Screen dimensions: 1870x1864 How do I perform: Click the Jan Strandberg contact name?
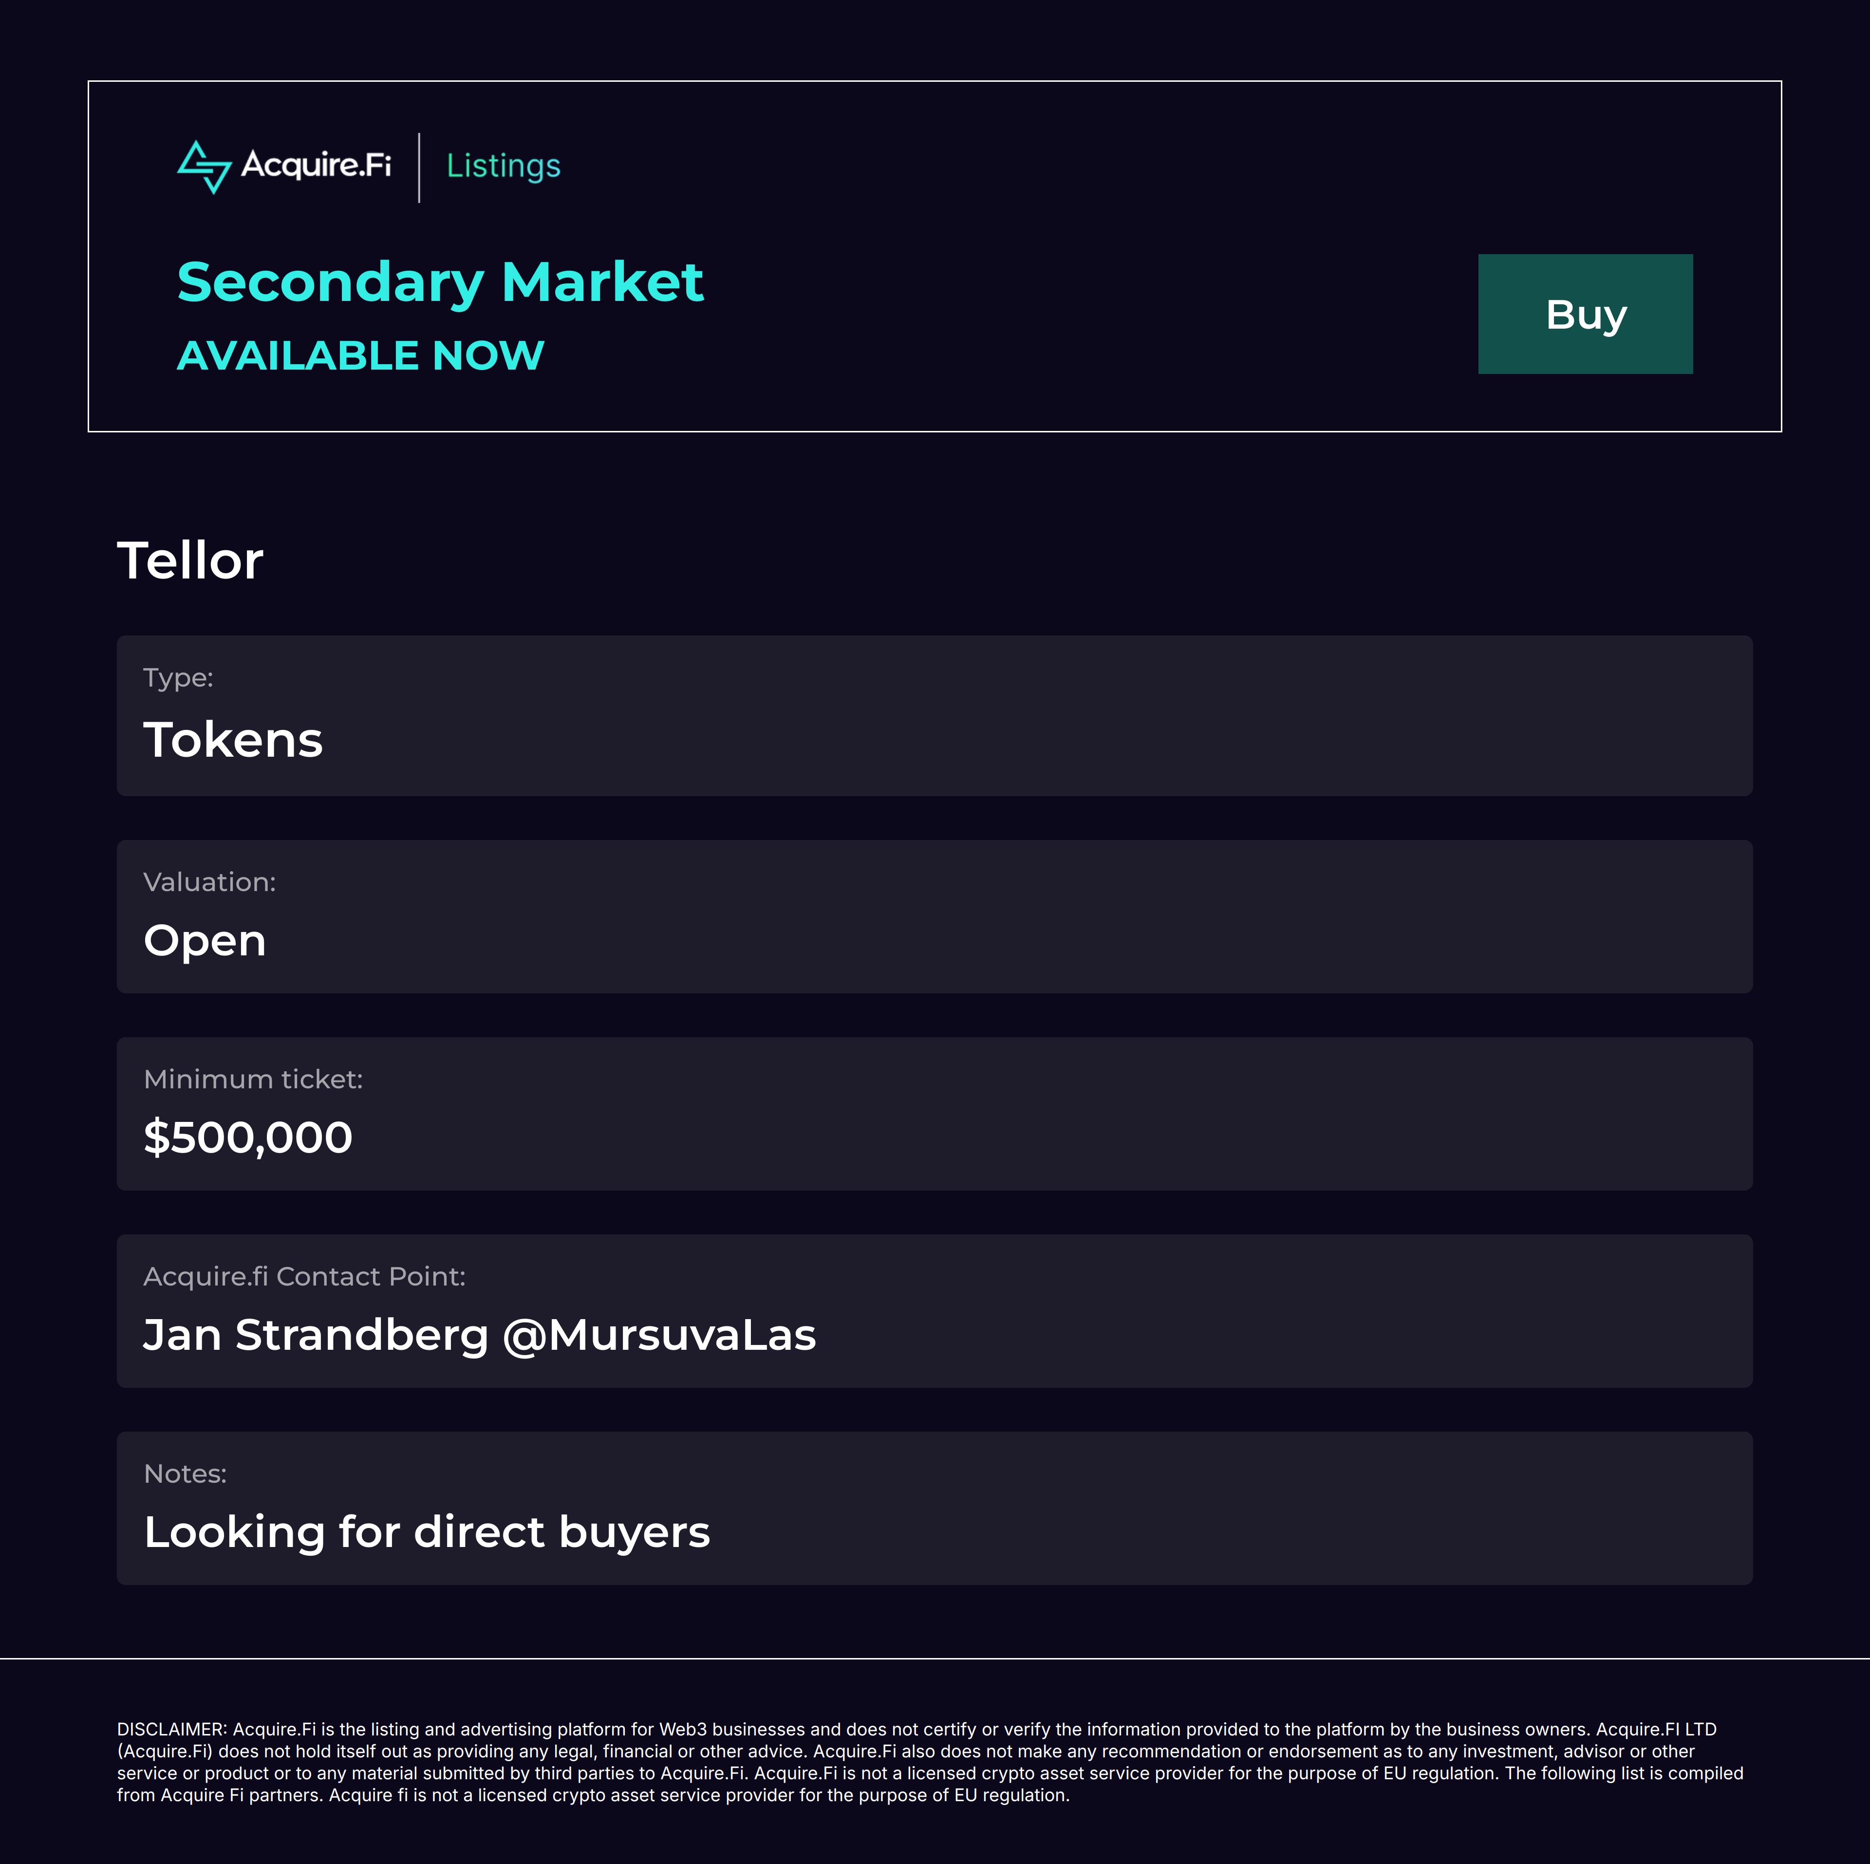[x=316, y=1336]
